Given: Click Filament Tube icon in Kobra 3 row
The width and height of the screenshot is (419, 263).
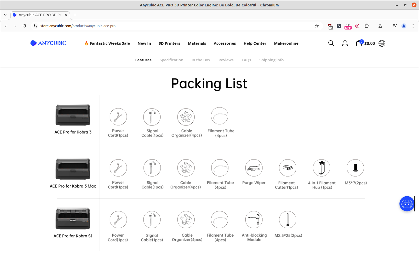Looking at the screenshot, I should [219, 116].
